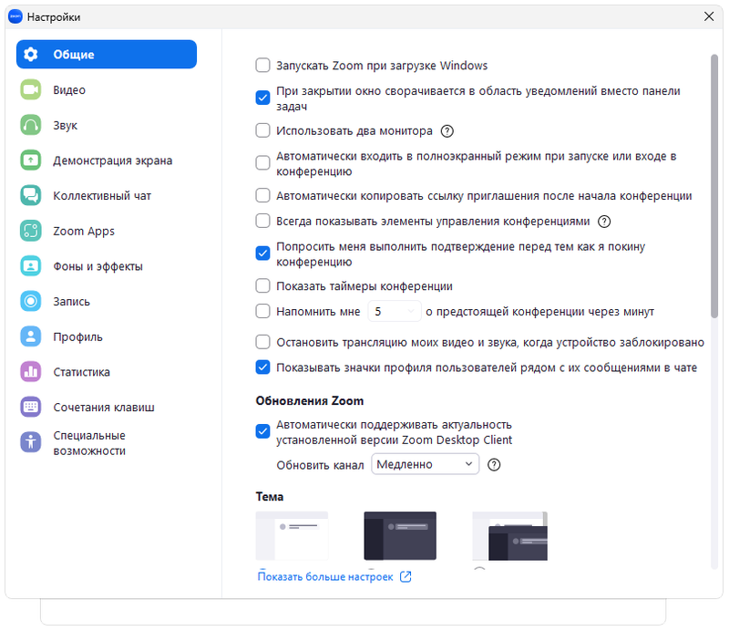Check Использовать два монитора
729x631 pixels.
[x=262, y=130]
